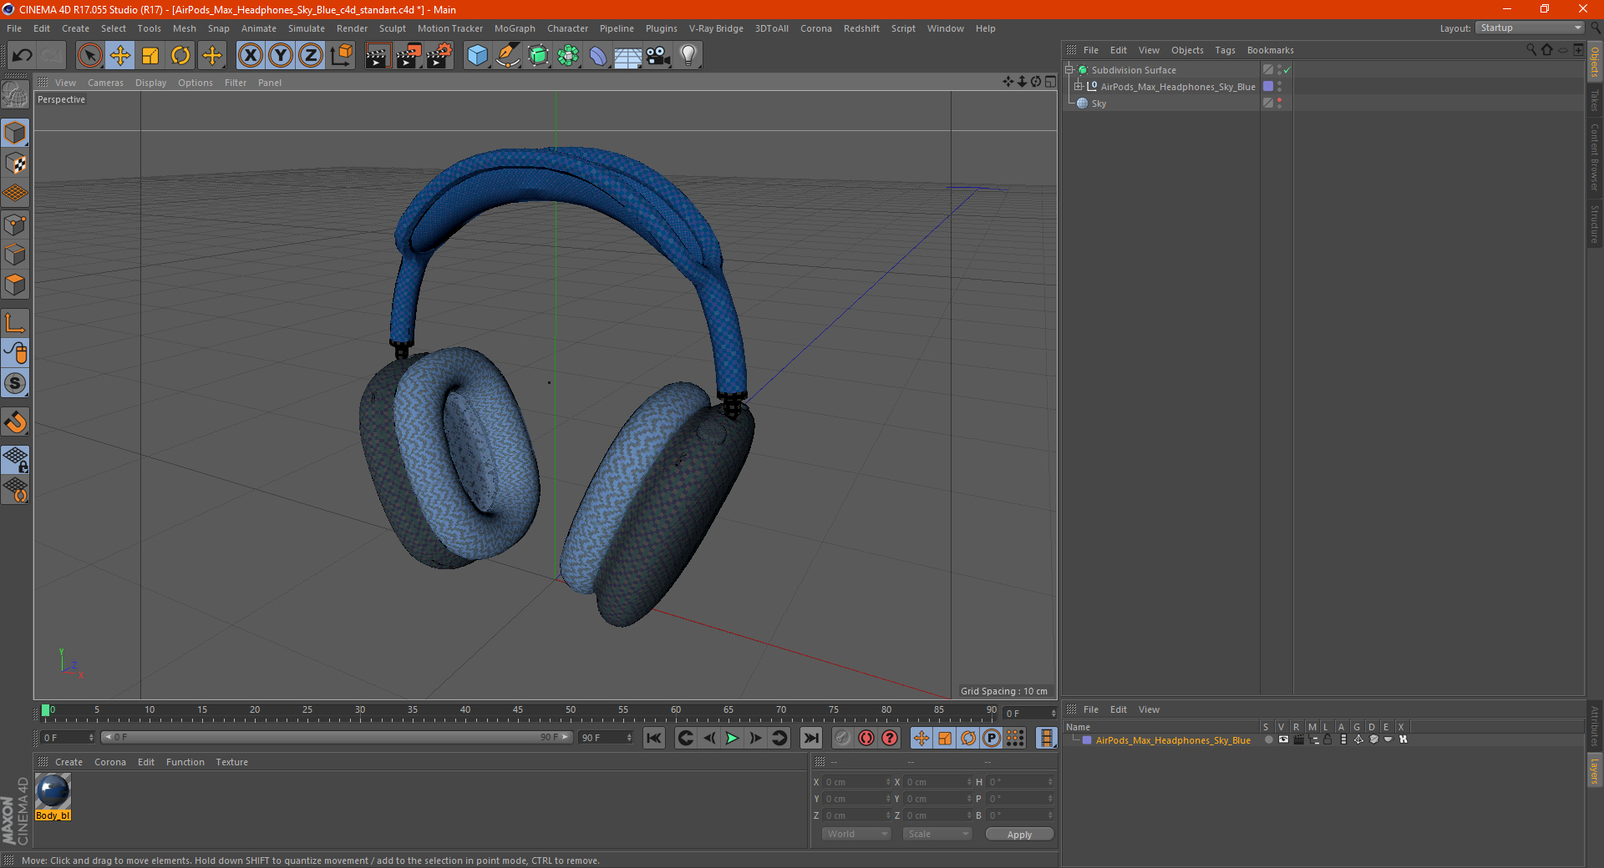Click the Axis L tool icon

pos(15,323)
